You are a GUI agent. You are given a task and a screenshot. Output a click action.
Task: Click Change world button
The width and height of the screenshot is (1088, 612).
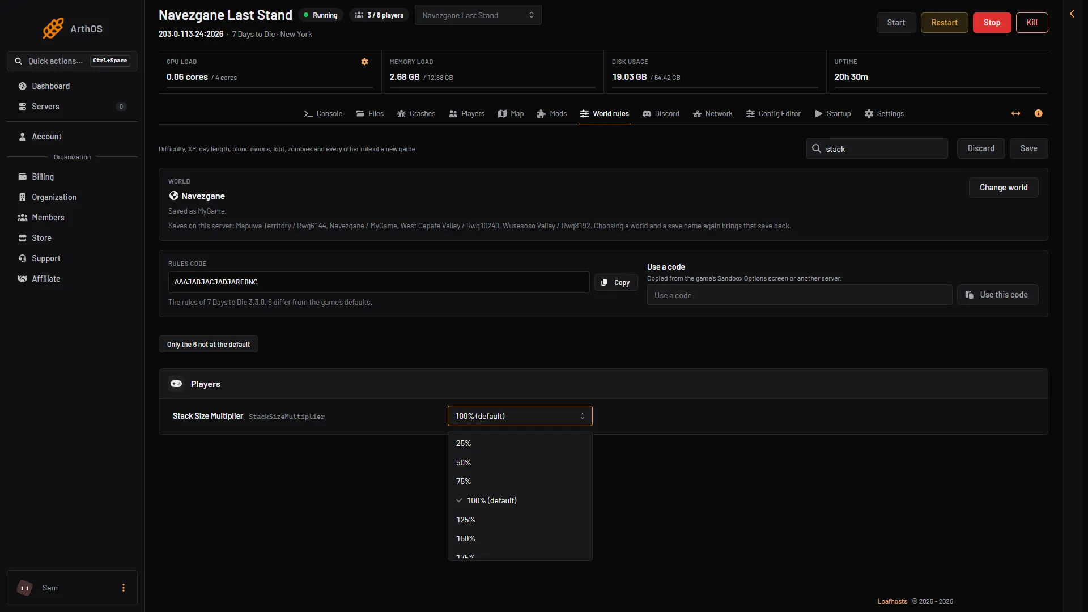coord(1004,188)
